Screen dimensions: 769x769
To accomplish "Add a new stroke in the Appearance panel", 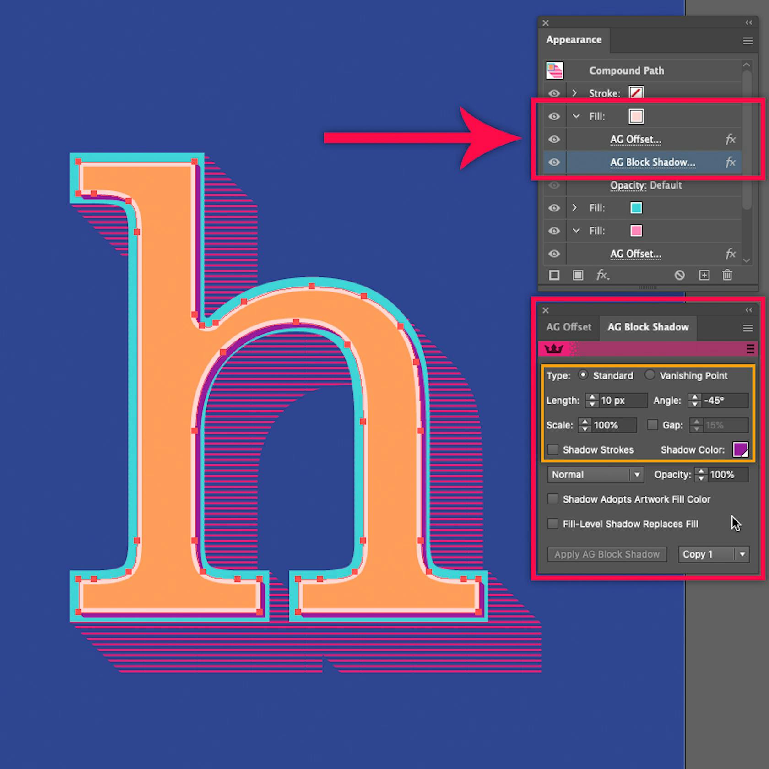I will pos(554,275).
